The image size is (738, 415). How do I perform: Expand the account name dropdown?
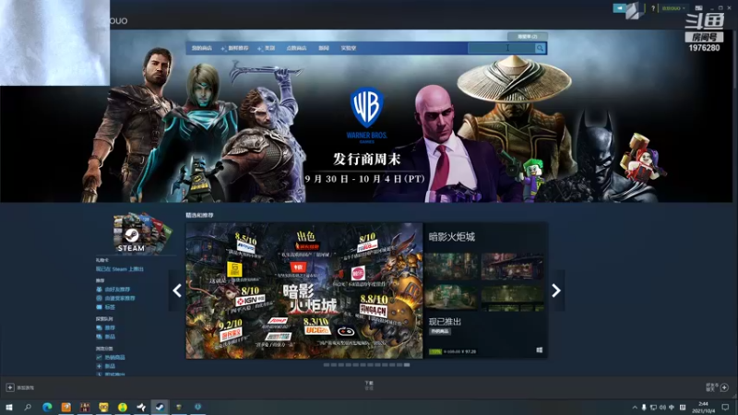(673, 8)
